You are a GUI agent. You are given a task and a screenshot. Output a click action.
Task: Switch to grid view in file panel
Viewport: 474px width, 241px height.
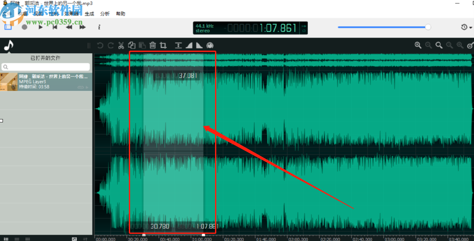pyautogui.click(x=27, y=239)
